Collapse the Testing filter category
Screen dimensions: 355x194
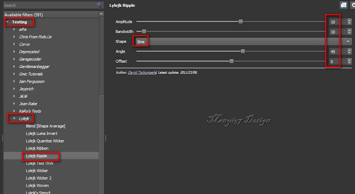click(8, 22)
